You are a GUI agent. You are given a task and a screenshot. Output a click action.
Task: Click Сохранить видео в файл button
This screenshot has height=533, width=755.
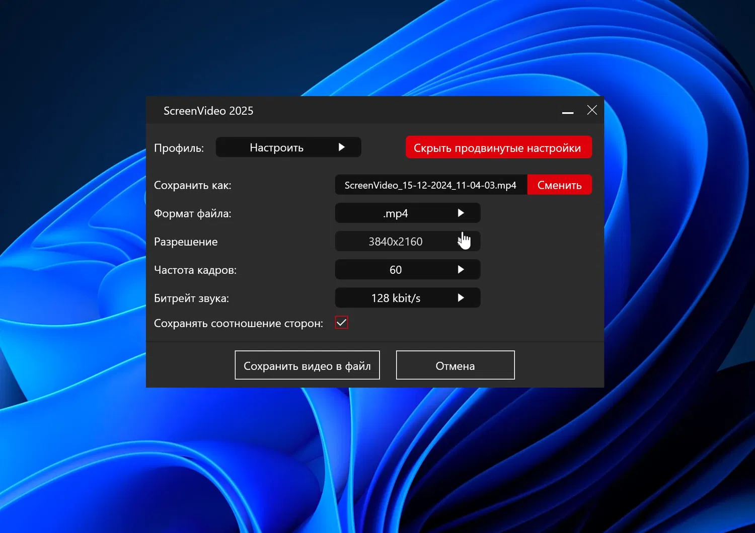[307, 365]
